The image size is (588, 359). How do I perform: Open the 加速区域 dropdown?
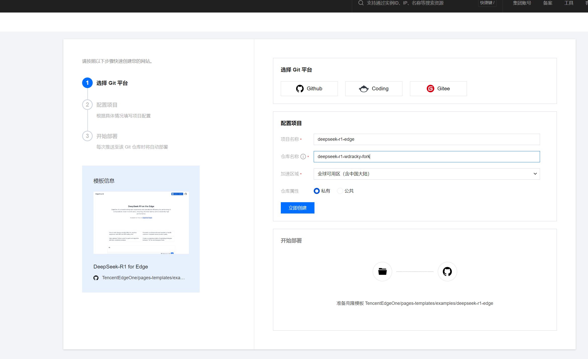pos(426,174)
